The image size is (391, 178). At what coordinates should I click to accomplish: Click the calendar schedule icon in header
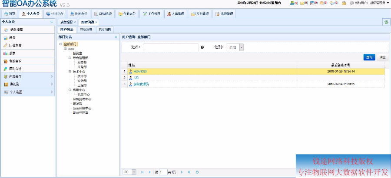pos(311,3)
